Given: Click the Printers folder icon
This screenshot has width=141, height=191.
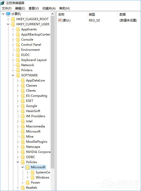Looking at the screenshot, I should [x=18, y=70].
